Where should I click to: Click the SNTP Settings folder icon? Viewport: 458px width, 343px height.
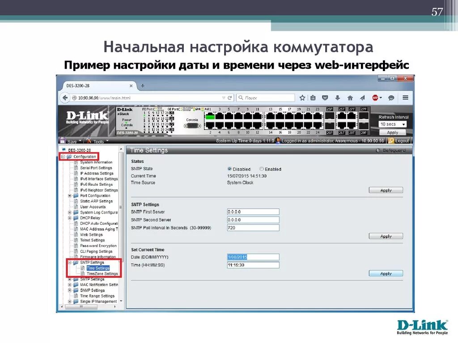tap(76, 263)
